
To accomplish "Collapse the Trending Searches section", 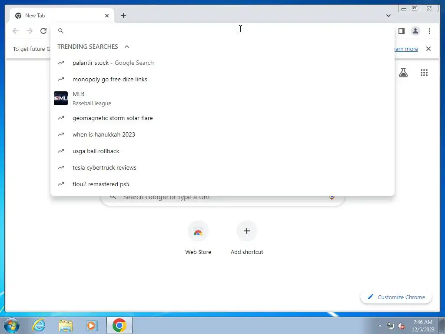I will (x=127, y=47).
